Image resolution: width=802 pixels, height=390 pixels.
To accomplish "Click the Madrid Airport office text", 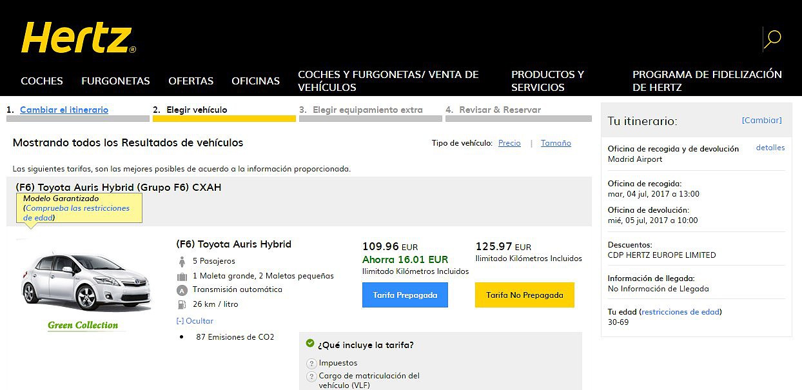I will coord(635,159).
